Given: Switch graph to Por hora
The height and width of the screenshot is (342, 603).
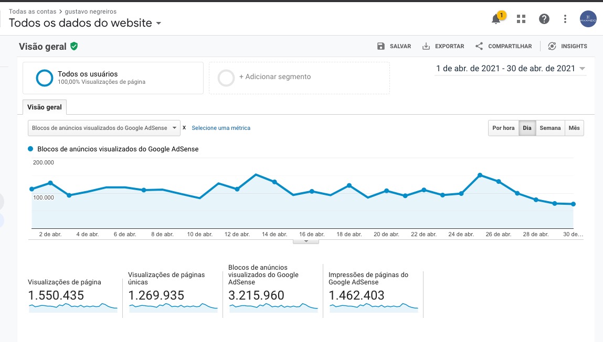Looking at the screenshot, I should coord(503,128).
